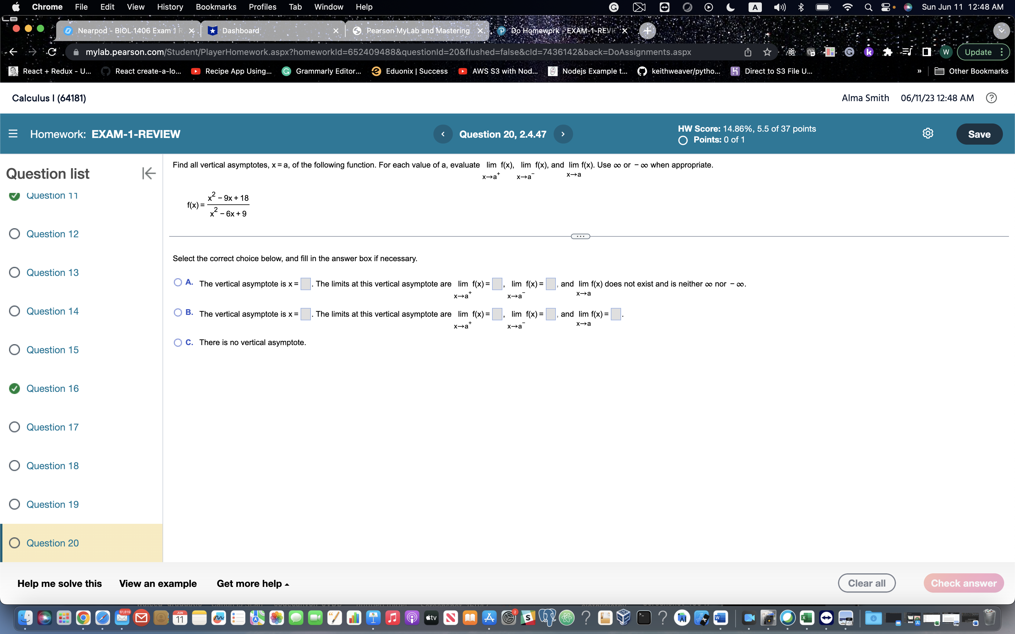Select answer choice B
Image resolution: width=1015 pixels, height=634 pixels.
(177, 313)
